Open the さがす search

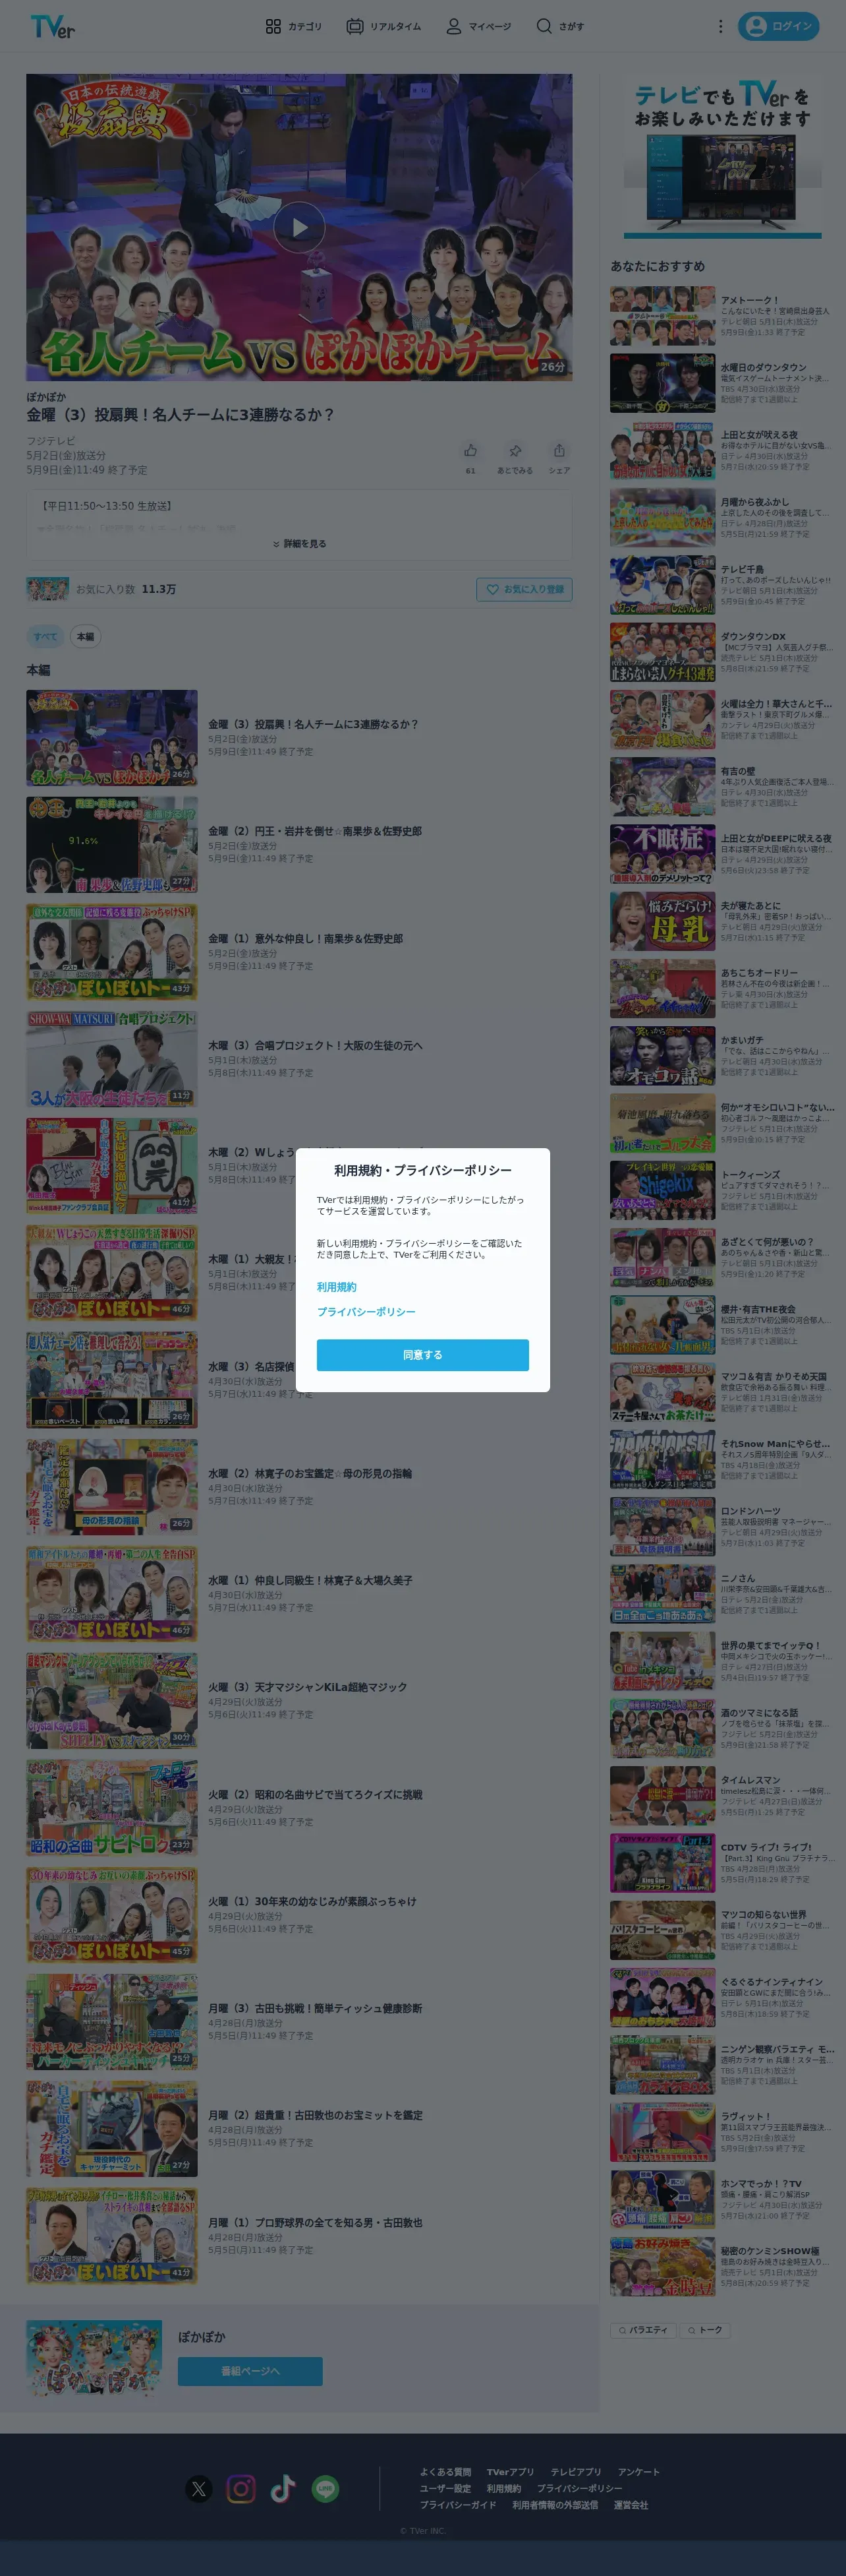click(x=560, y=26)
